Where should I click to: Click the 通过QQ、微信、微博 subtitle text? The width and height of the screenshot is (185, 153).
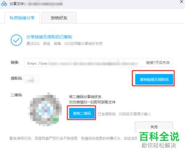pos(64,44)
